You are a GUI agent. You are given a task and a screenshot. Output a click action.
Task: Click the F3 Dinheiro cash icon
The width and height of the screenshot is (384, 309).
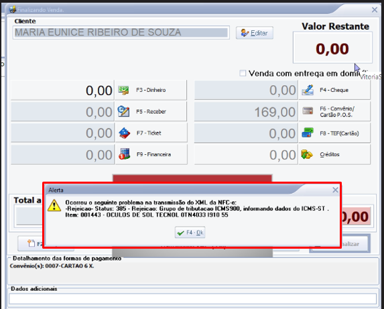124,90
